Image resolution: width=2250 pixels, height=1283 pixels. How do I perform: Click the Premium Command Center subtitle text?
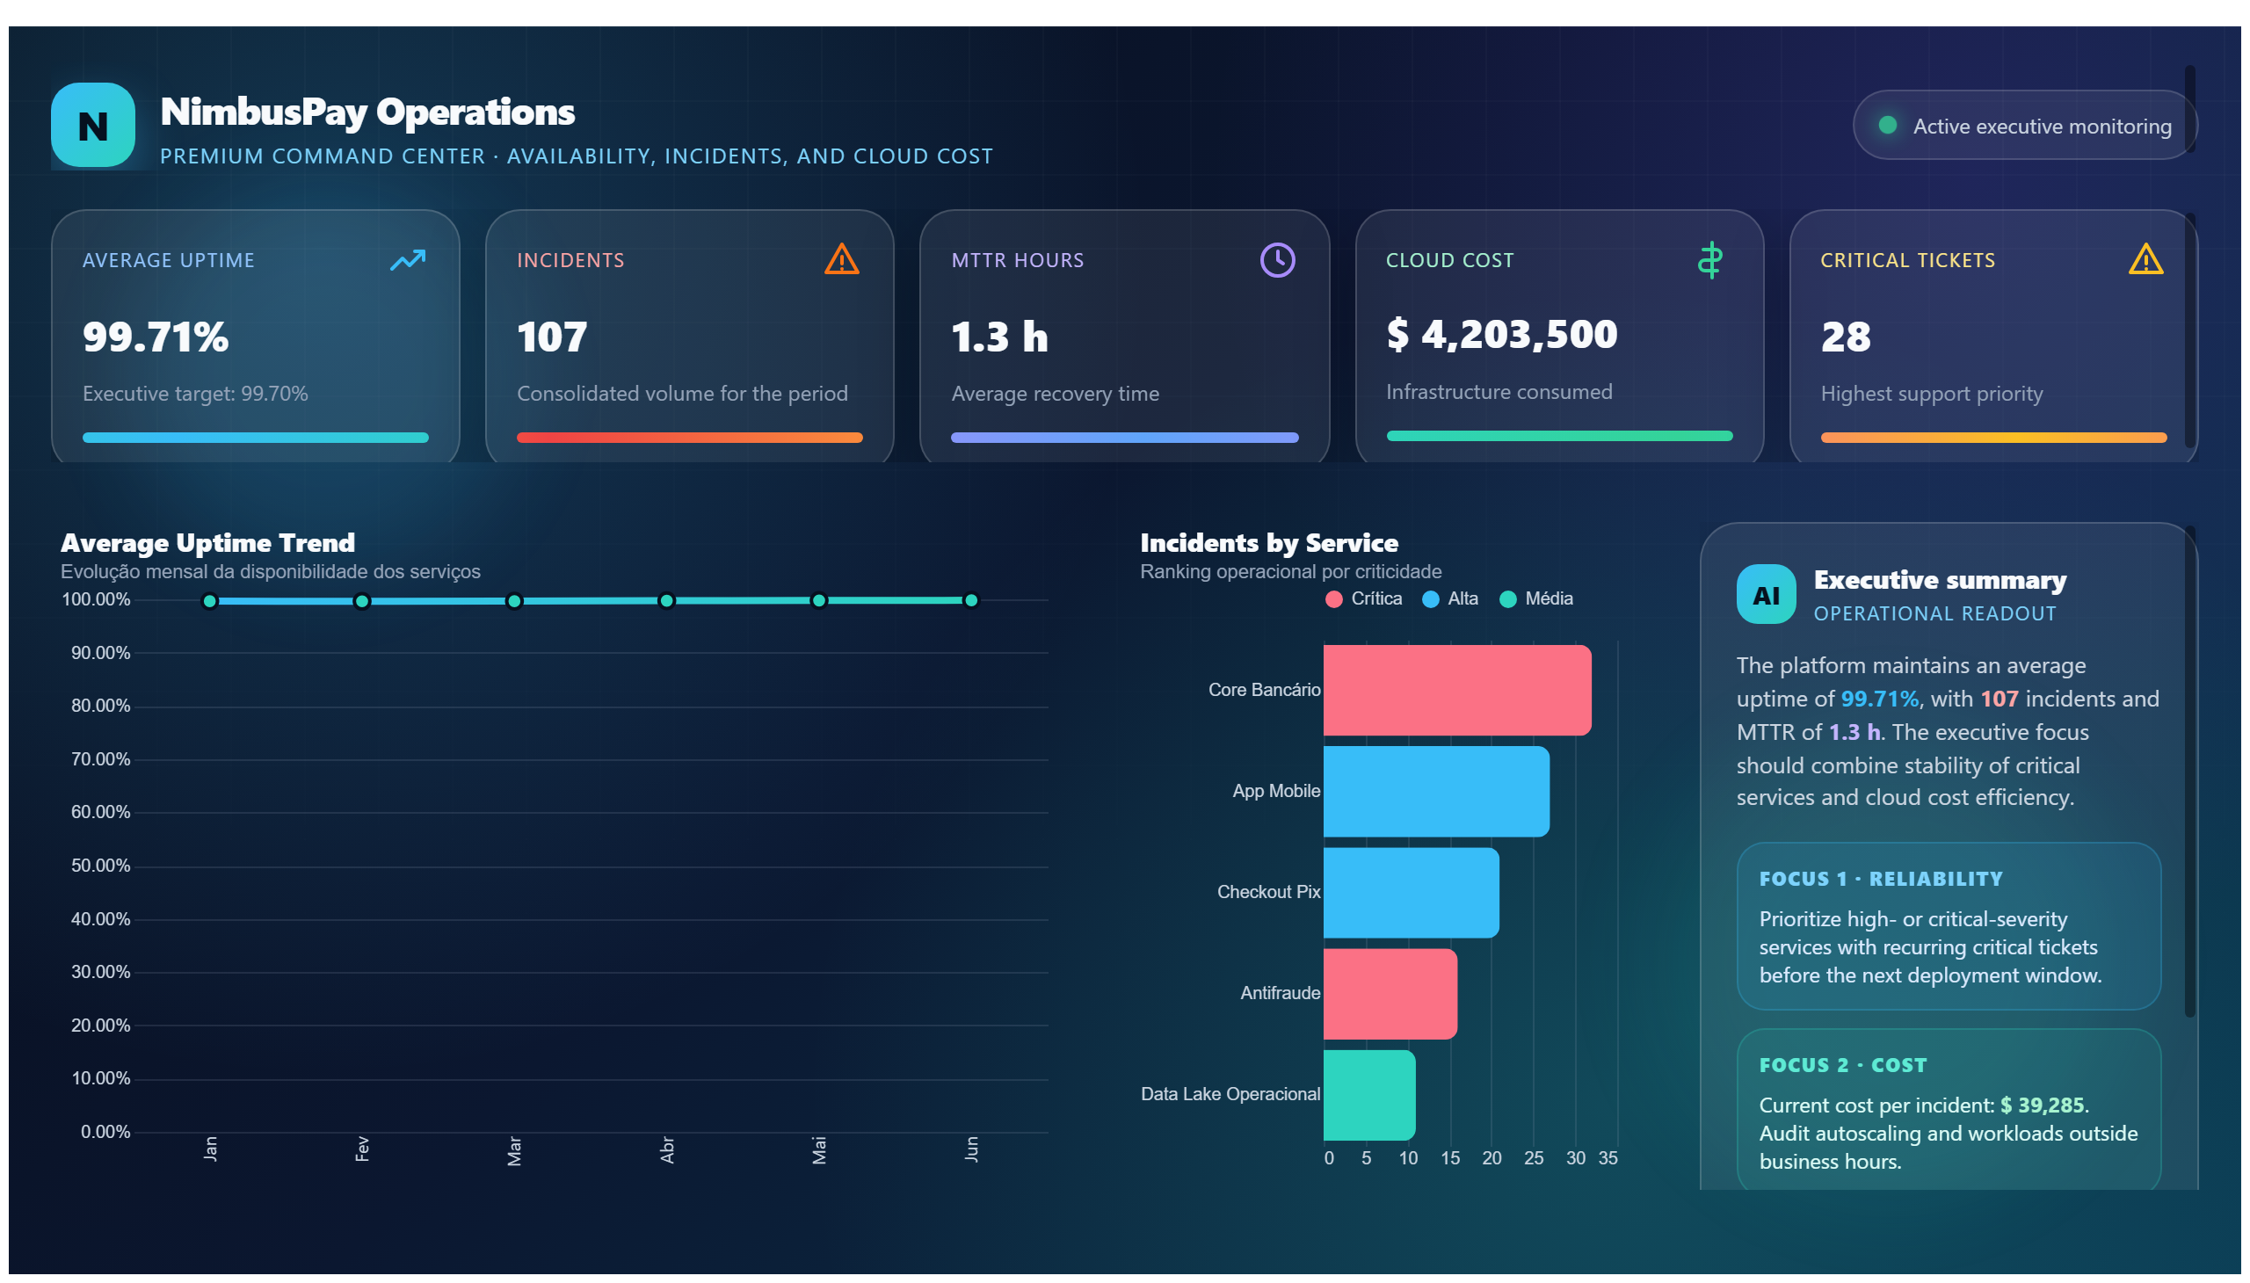click(x=577, y=156)
